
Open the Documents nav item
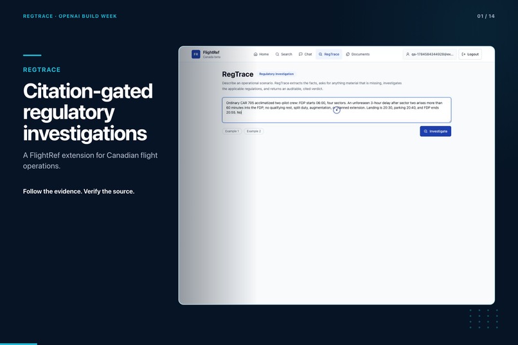[x=358, y=54]
